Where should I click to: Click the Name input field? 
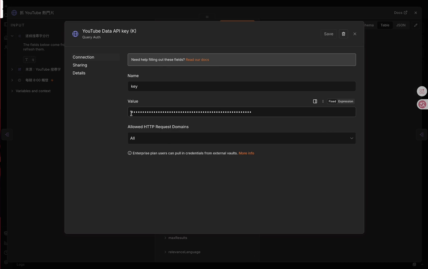pyautogui.click(x=242, y=86)
